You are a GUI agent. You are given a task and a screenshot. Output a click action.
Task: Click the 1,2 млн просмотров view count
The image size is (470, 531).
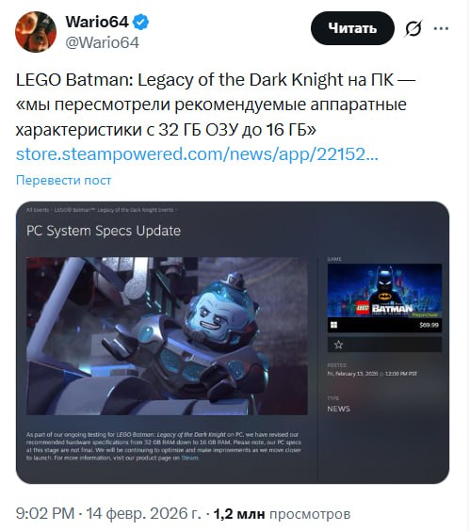(x=282, y=514)
